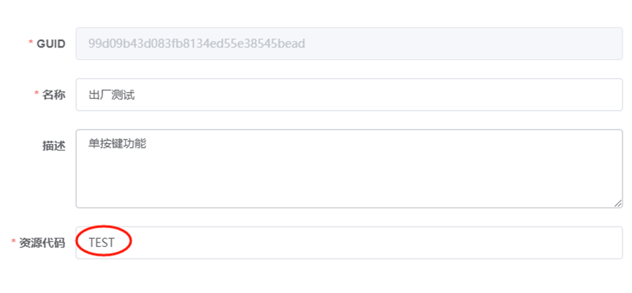632x293 pixels.
Task: Click the 描述 field label
Action: pos(53,146)
